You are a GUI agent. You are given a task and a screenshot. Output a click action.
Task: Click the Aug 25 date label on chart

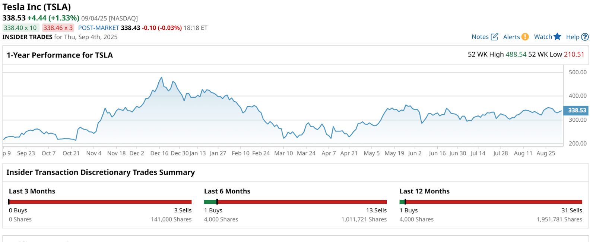[546, 153]
